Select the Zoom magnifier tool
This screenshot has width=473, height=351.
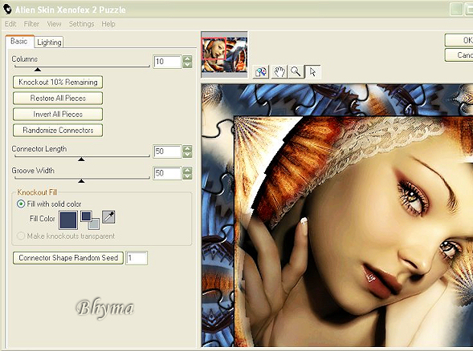296,72
